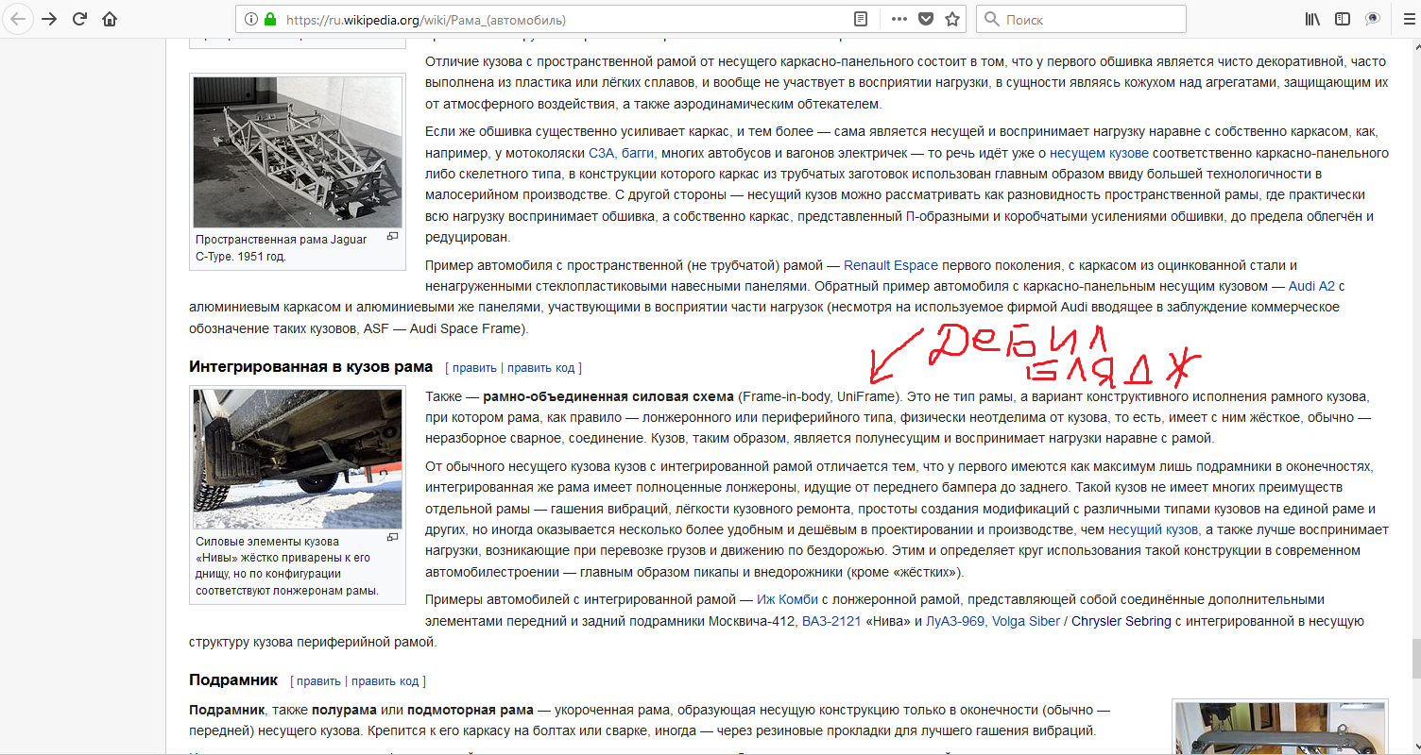
Task: Open the несущий кузов link
Action: tap(1153, 530)
